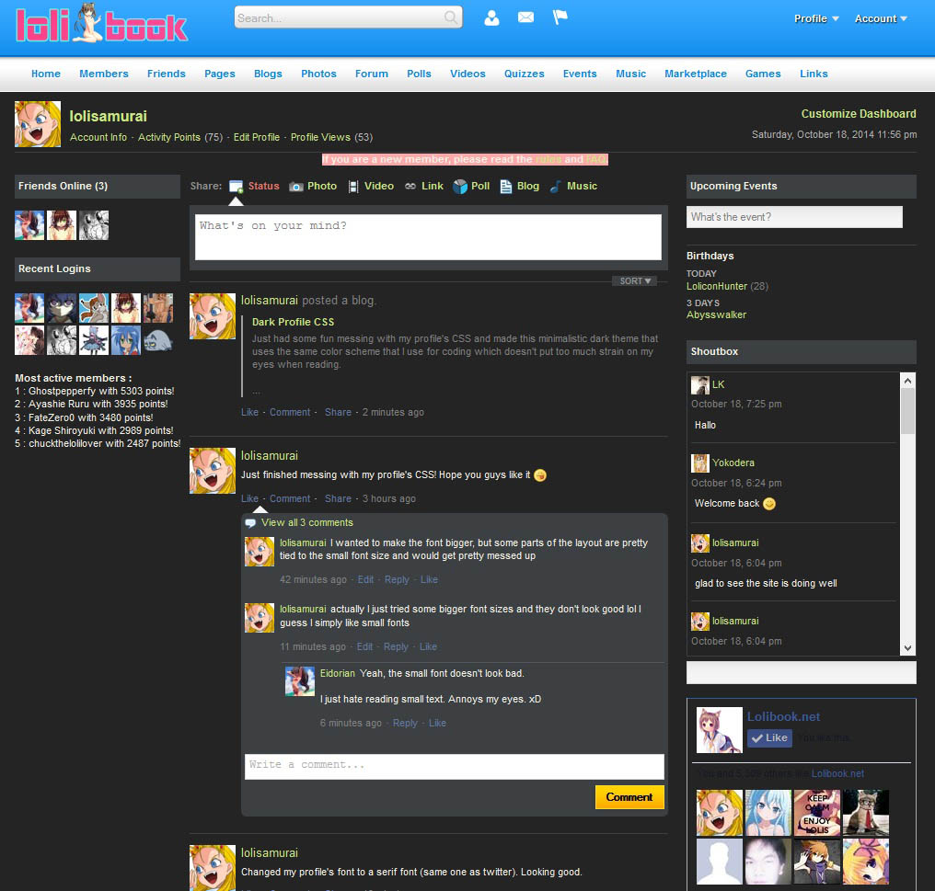Select the Video sharing icon

[353, 185]
